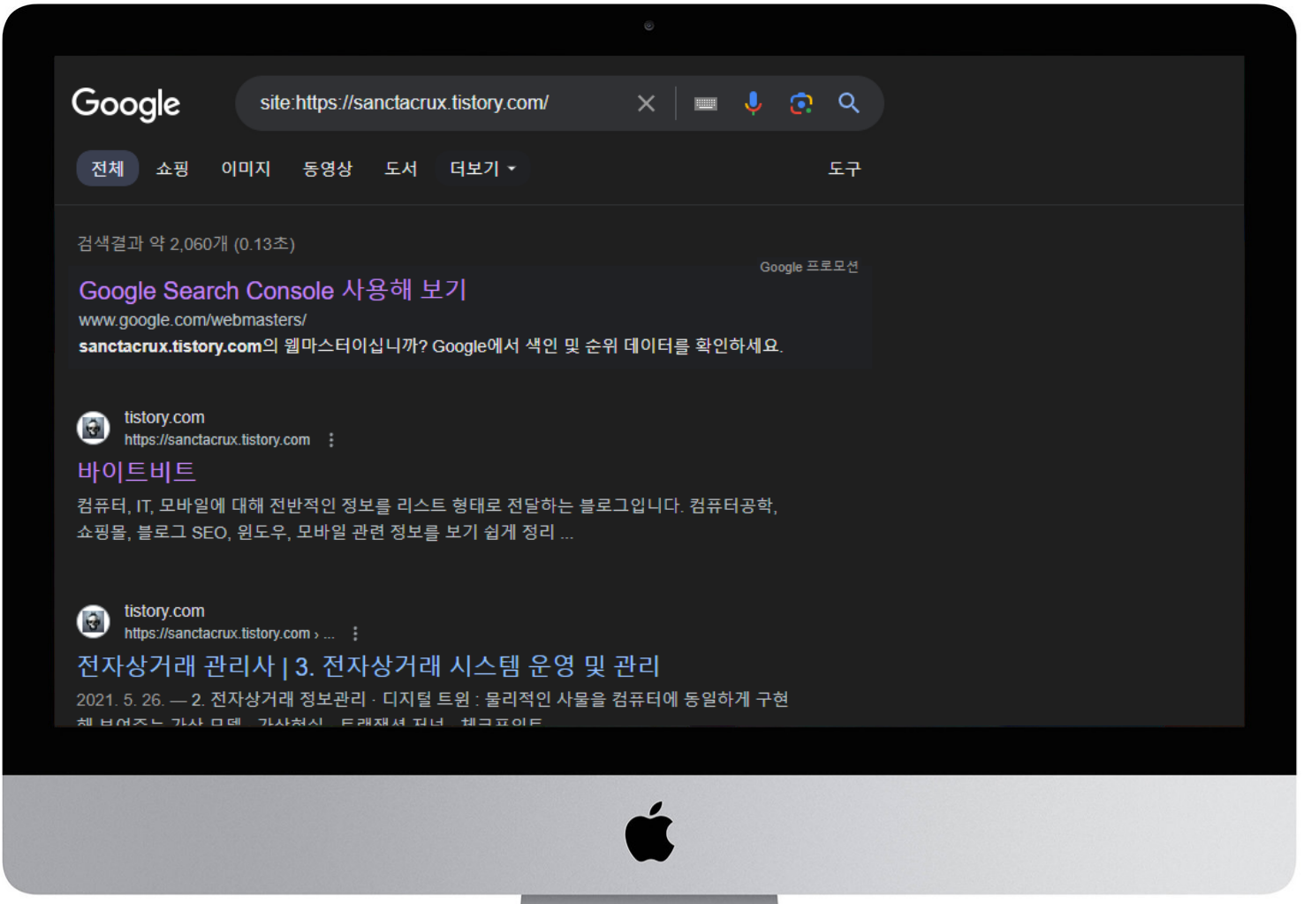Open Google Lens image search
The height and width of the screenshot is (904, 1304).
coord(801,103)
